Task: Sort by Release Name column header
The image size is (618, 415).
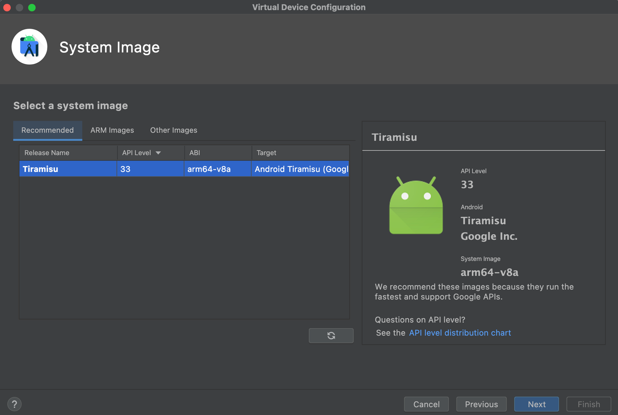Action: [47, 153]
